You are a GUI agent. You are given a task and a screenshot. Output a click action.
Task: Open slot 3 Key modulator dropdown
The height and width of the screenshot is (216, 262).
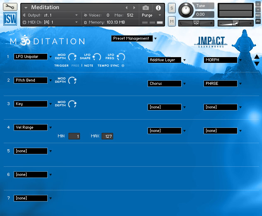[31, 104]
